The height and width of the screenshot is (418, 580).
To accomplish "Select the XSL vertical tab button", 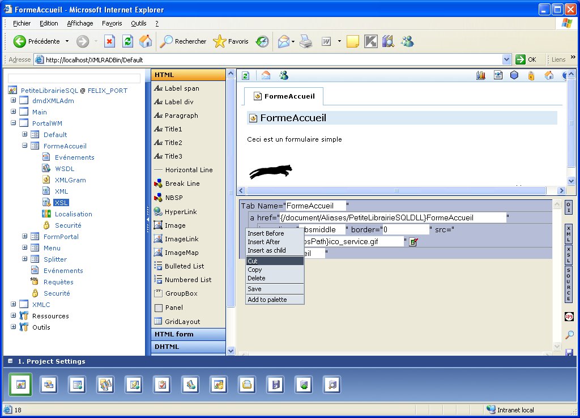I will tap(569, 254).
